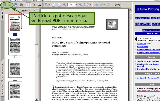Click the HELP button in journal navigation
160x101 pixels.
coord(154,18)
